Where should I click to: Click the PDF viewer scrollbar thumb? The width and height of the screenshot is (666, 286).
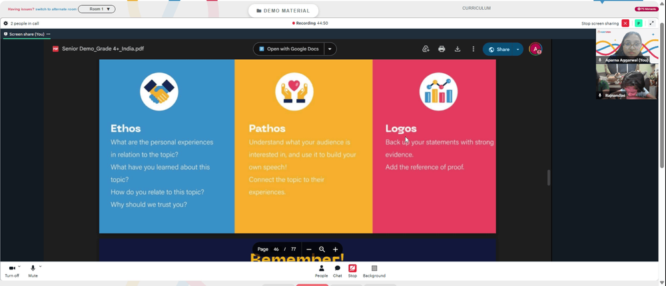548,178
